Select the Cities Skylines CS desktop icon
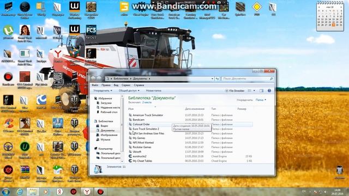349x196 pixels. pyautogui.click(x=58, y=123)
